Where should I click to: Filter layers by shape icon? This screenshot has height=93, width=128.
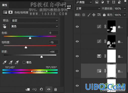point(114,2)
